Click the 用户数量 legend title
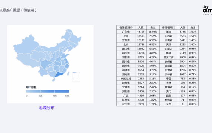The image size is (212, 133). tap(31, 87)
